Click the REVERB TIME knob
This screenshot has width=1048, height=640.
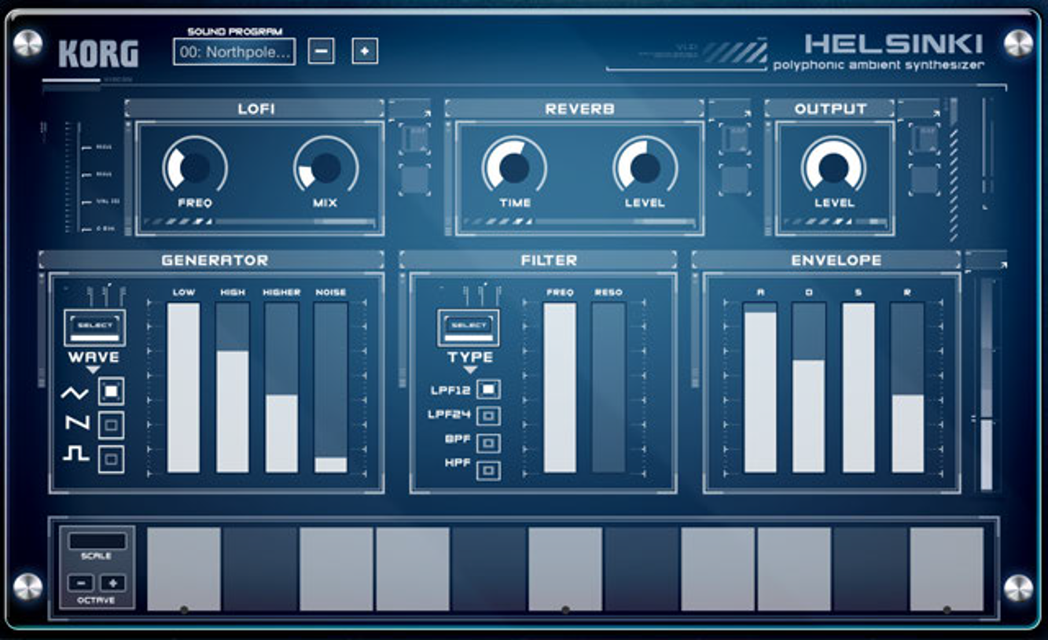[514, 167]
